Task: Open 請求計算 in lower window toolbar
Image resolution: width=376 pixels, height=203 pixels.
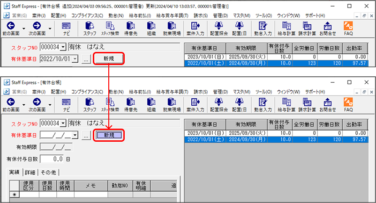Action: (307, 105)
